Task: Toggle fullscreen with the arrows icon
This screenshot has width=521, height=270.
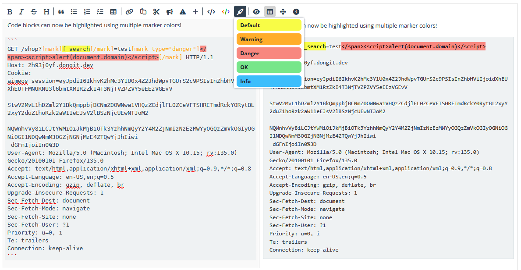Action: 283,12
